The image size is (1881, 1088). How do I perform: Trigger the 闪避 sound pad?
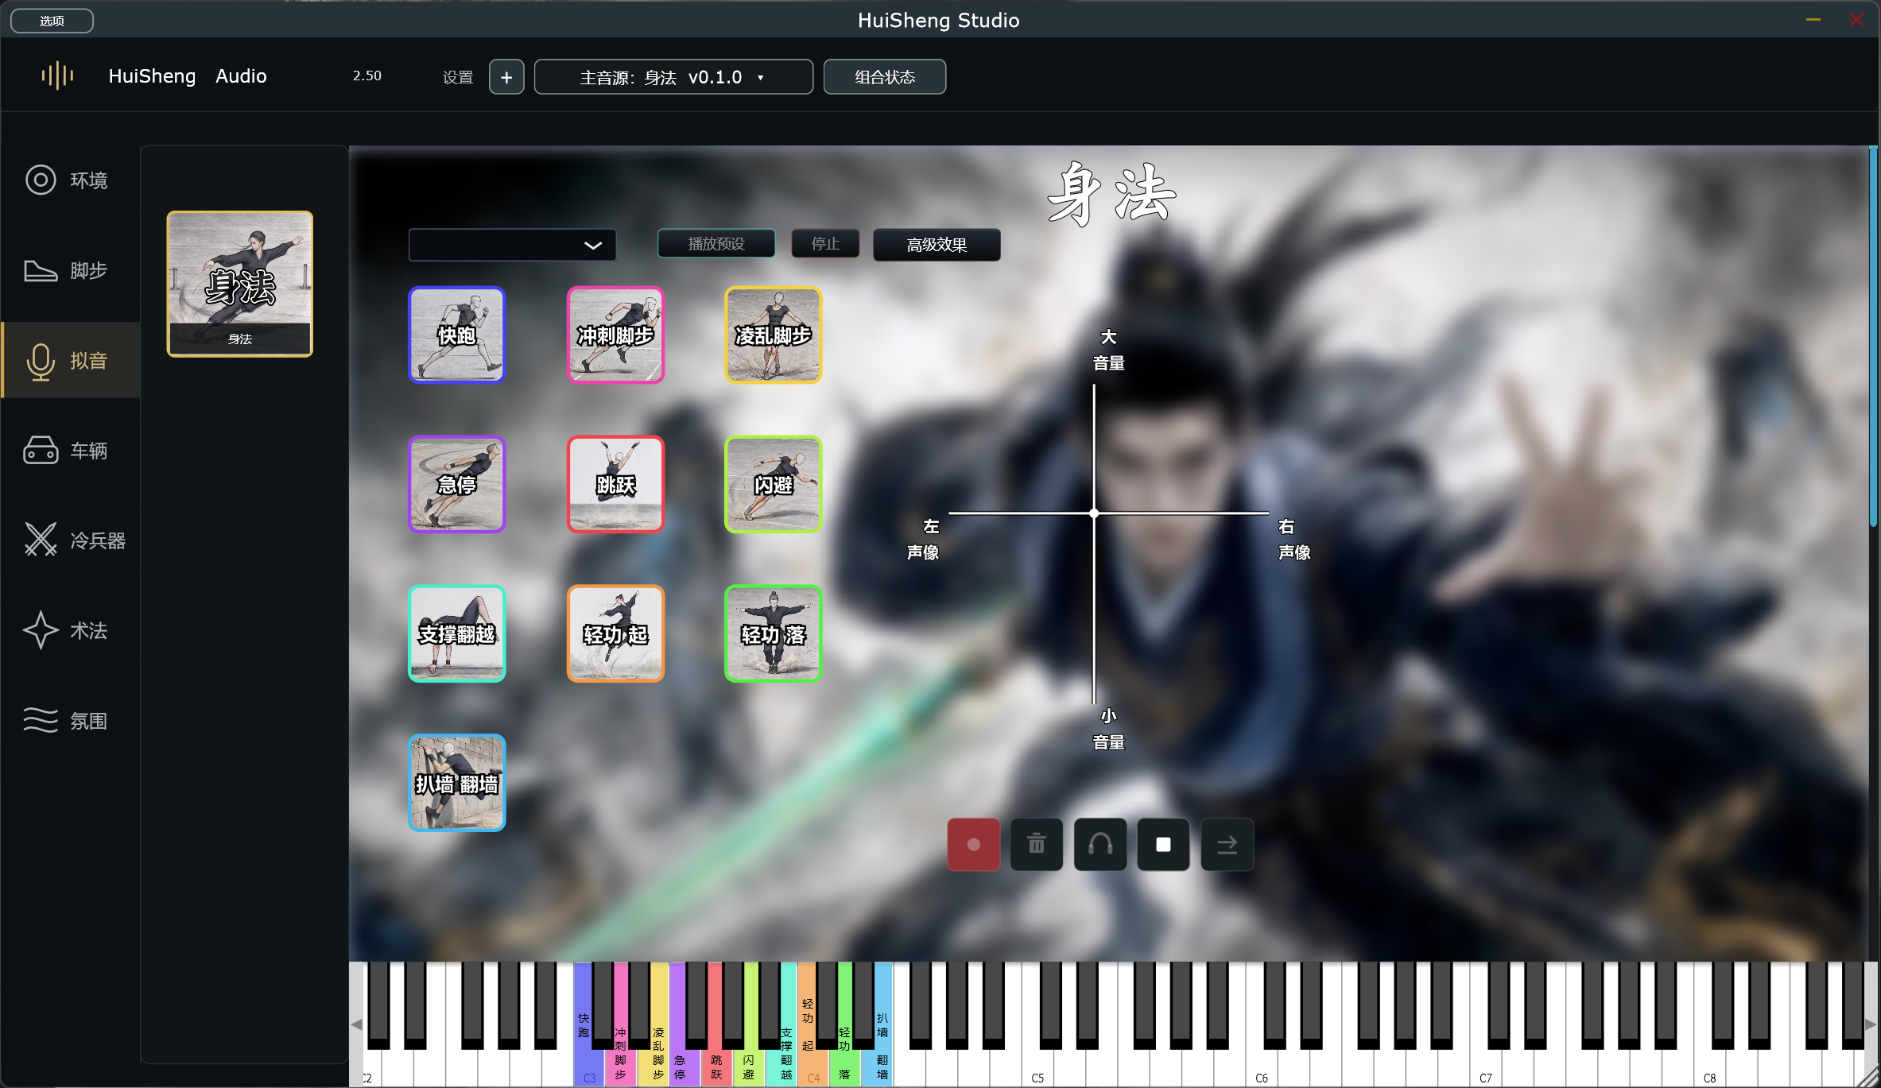point(773,484)
